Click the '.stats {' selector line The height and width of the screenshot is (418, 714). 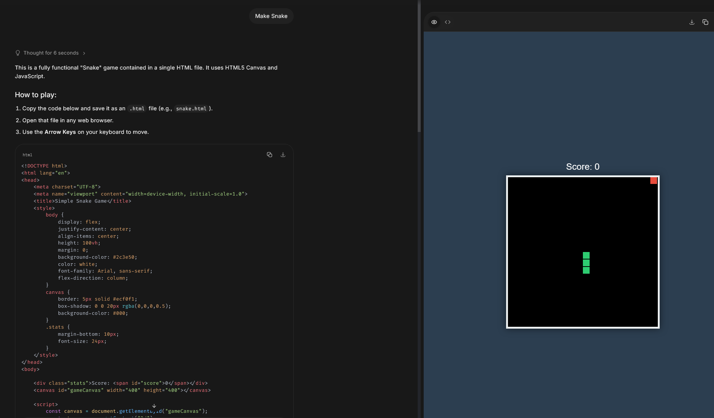click(58, 327)
